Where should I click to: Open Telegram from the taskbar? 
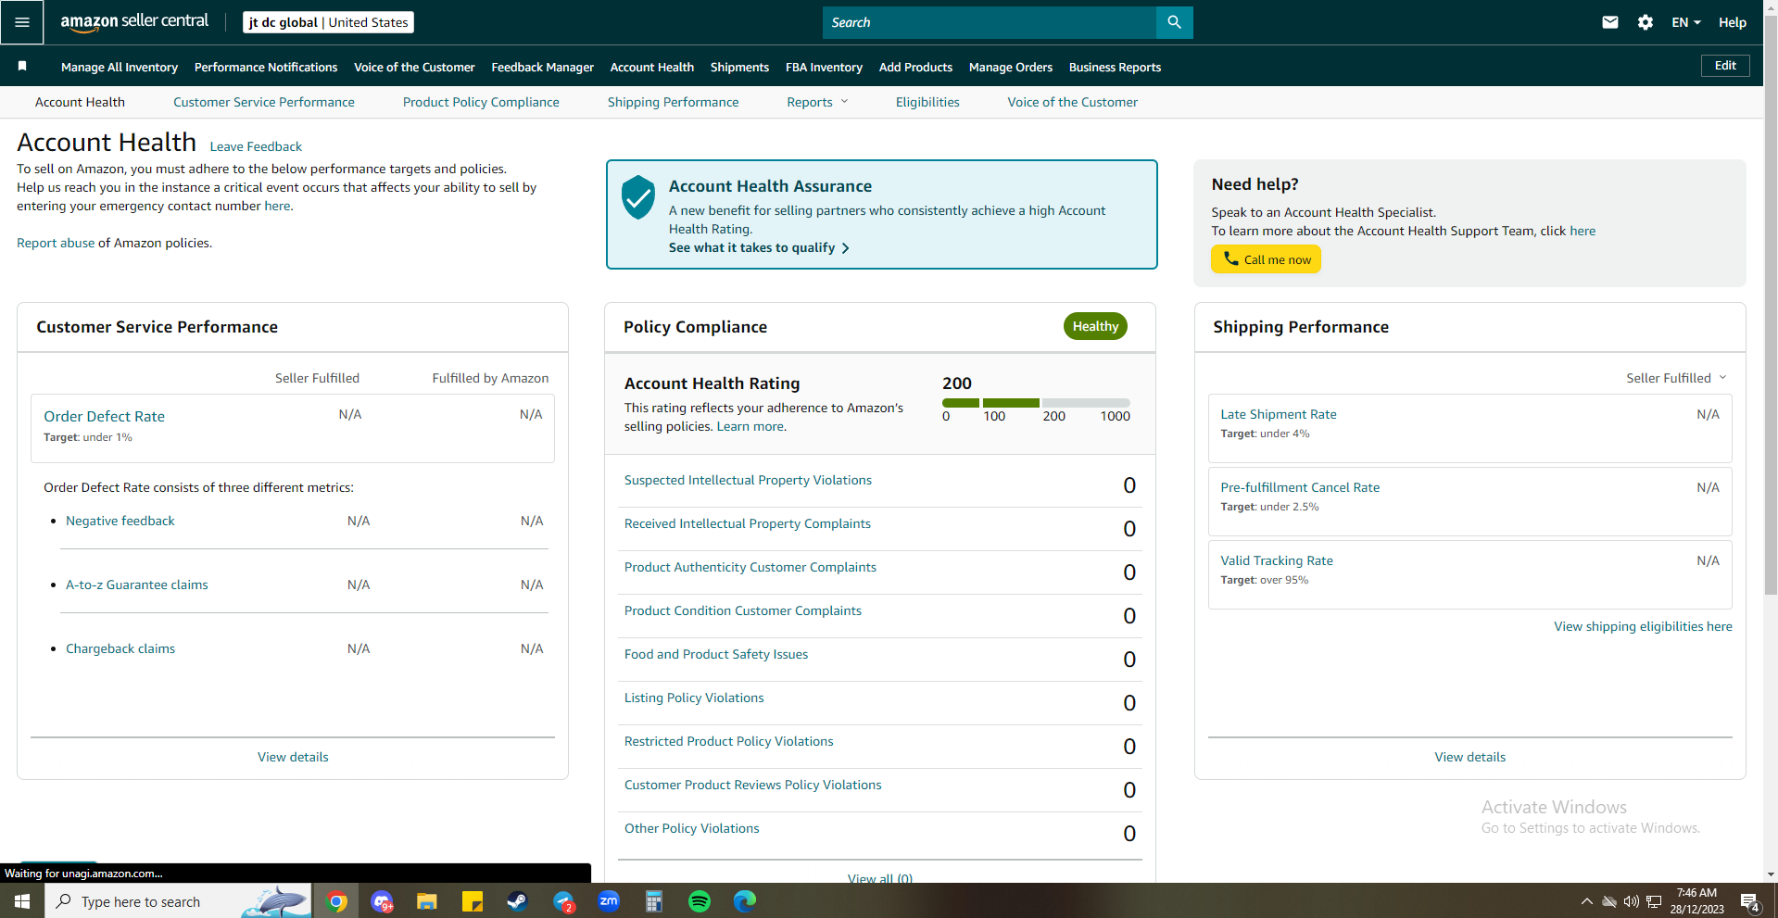coord(563,901)
